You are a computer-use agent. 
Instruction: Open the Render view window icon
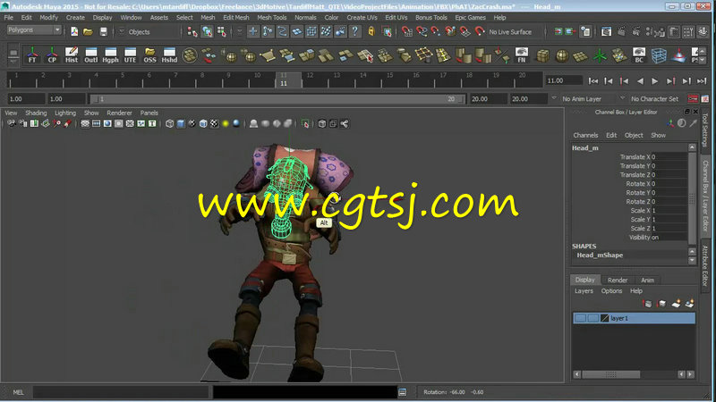tap(607, 31)
